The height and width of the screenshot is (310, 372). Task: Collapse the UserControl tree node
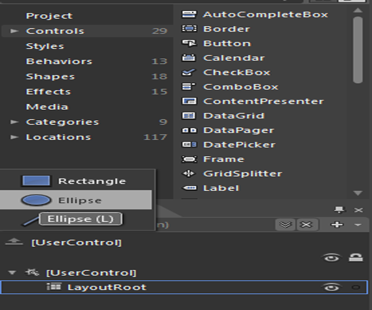12,272
